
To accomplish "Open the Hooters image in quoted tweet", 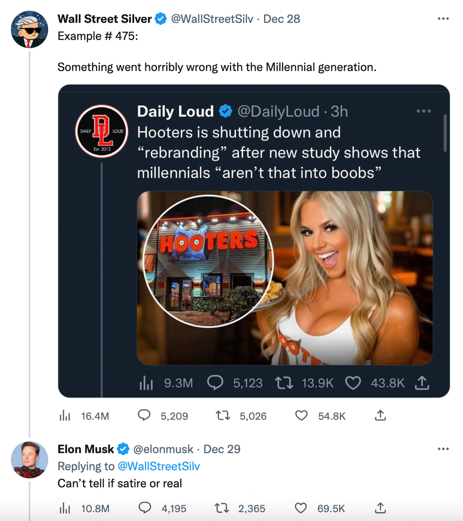I will 285,278.
